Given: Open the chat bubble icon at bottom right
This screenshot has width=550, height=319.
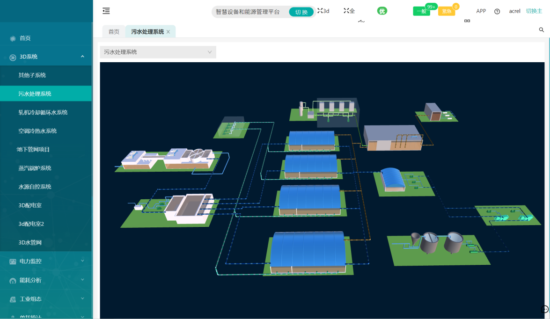Looking at the screenshot, I should point(544,309).
